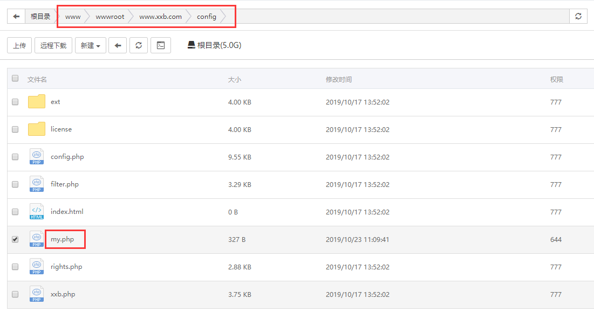Screen dimensions: 594x312
Task: Click the index.html file icon
Action: 37,212
